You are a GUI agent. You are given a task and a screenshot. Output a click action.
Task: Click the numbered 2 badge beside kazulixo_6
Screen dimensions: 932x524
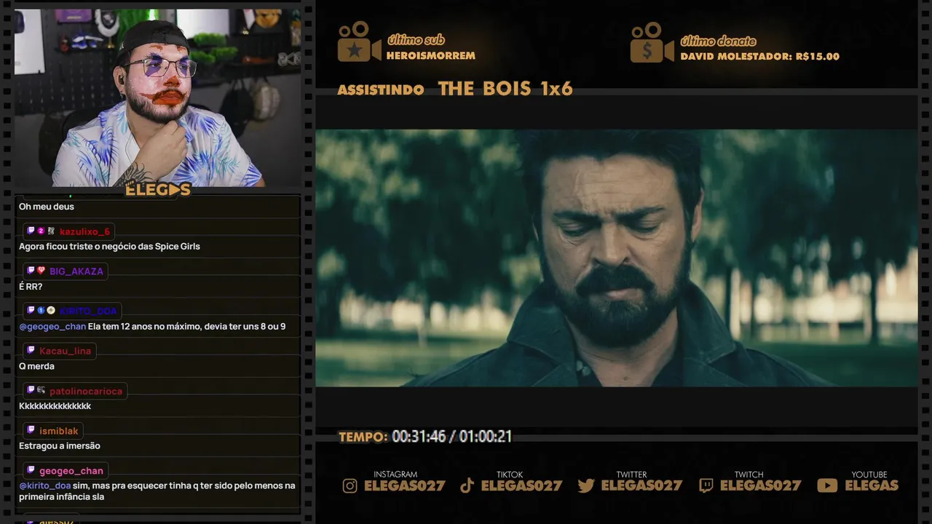coord(42,231)
